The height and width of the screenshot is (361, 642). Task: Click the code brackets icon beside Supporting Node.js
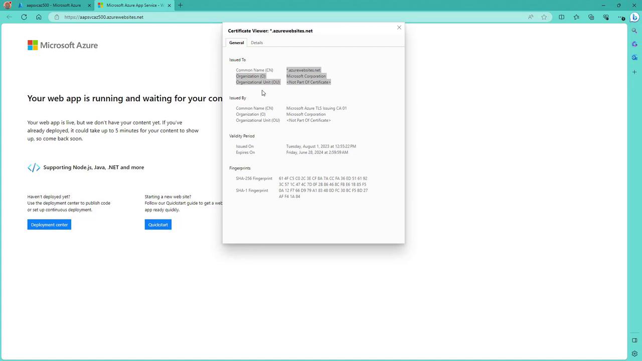point(34,167)
